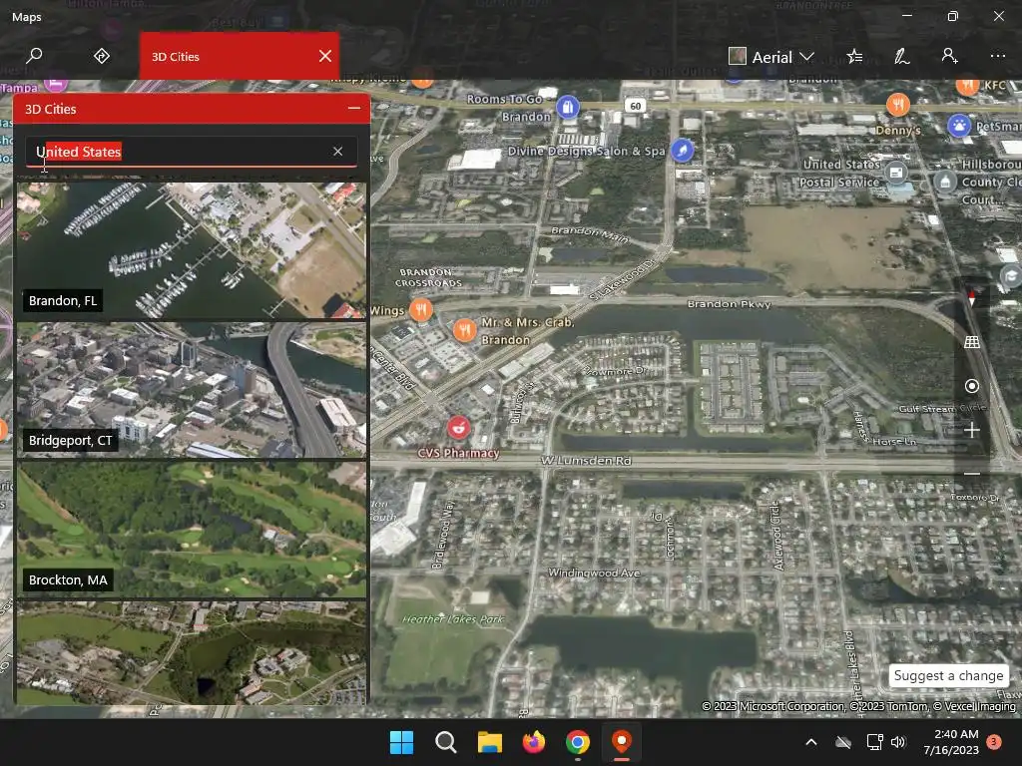The width and height of the screenshot is (1022, 766).
Task: Select the Mr. & Mrs. Crab restaurant pin
Action: (x=464, y=331)
